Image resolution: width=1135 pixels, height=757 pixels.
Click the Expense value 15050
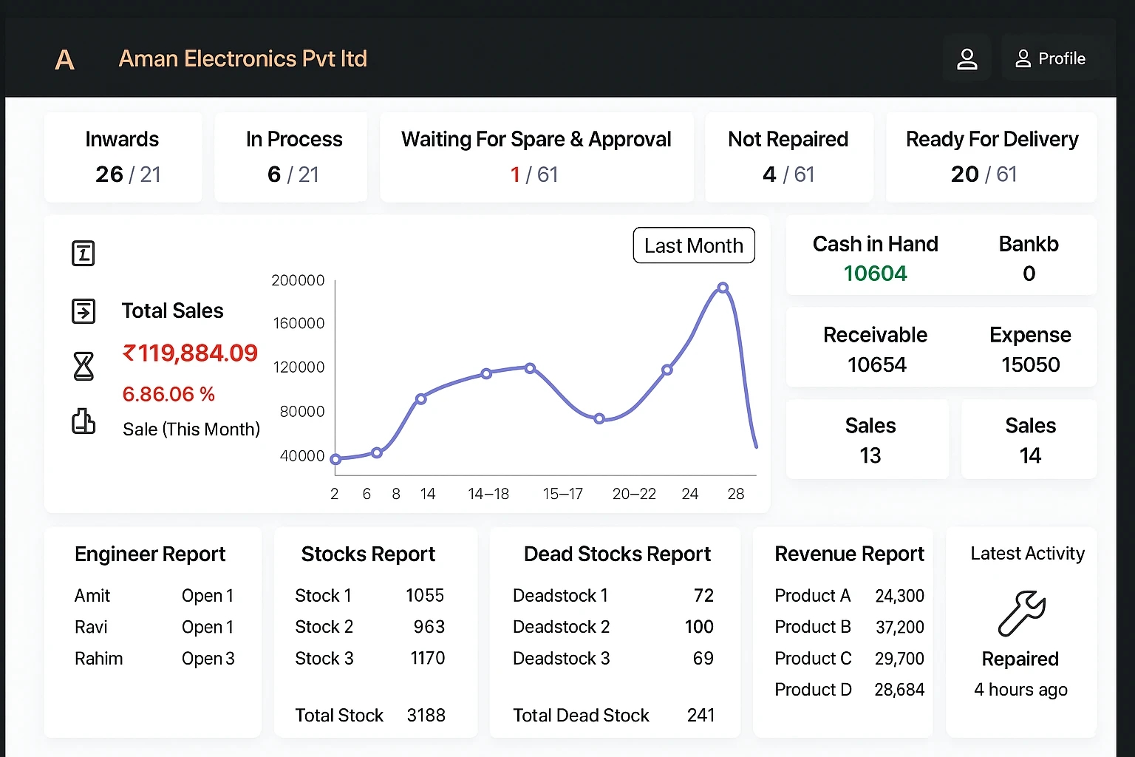click(1030, 364)
